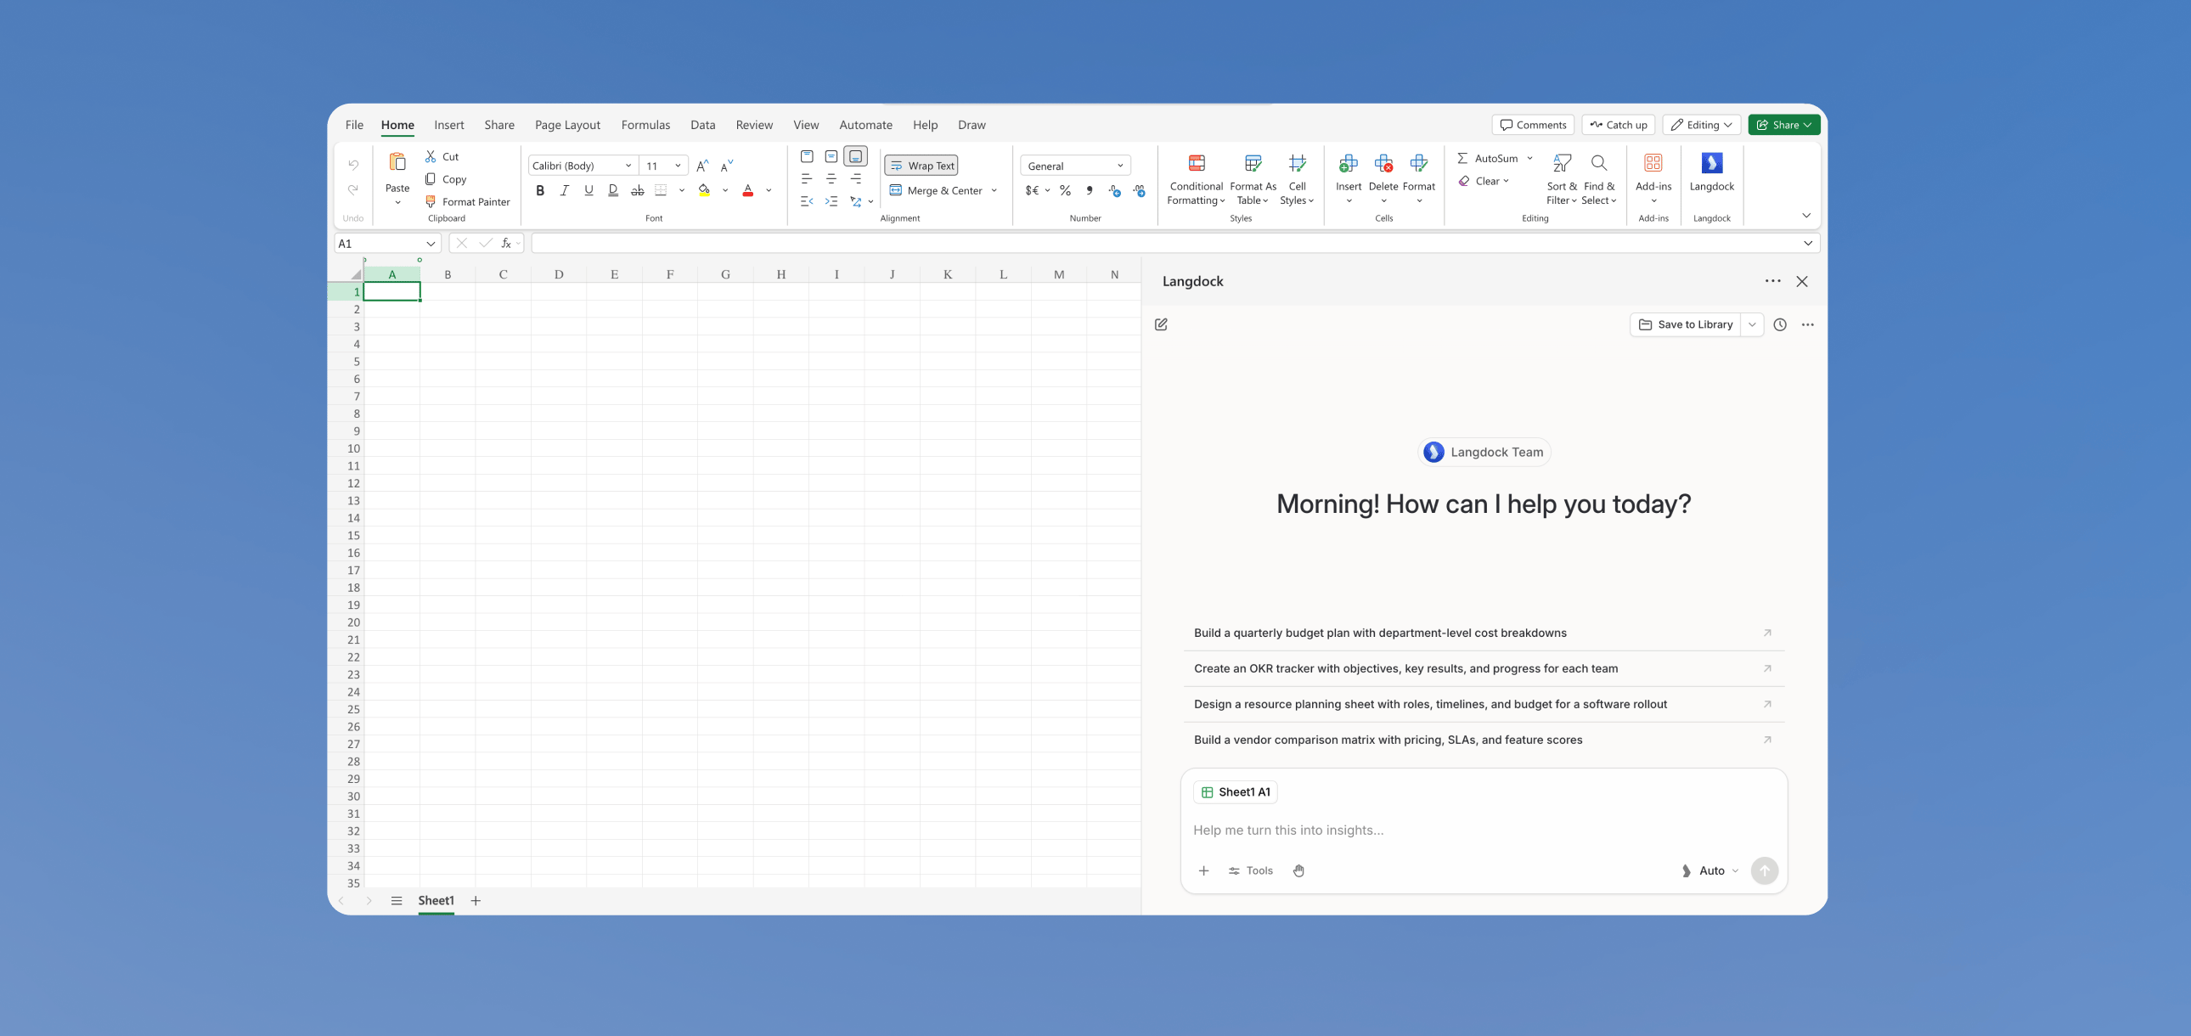The image size is (2191, 1036).
Task: Toggle Bottom Align vertical alignment
Action: [856, 156]
